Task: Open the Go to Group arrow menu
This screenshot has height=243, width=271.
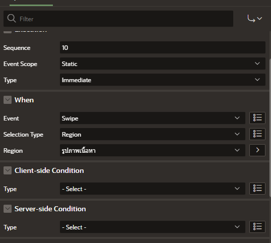Action: (x=254, y=19)
